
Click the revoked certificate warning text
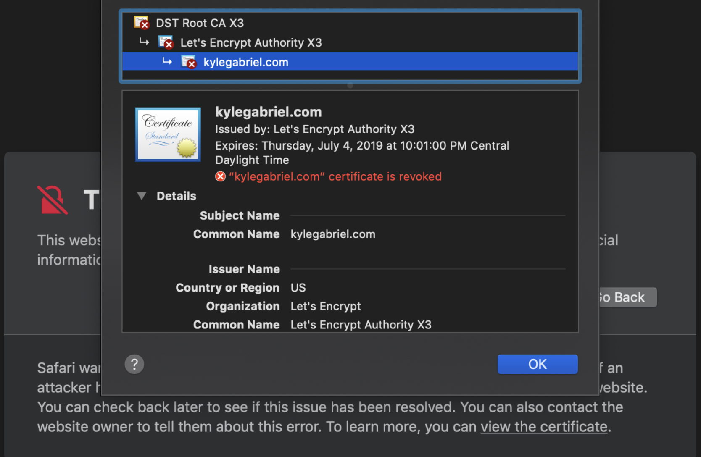[335, 176]
